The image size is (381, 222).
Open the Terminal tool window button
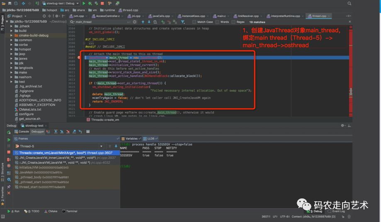point(70,211)
